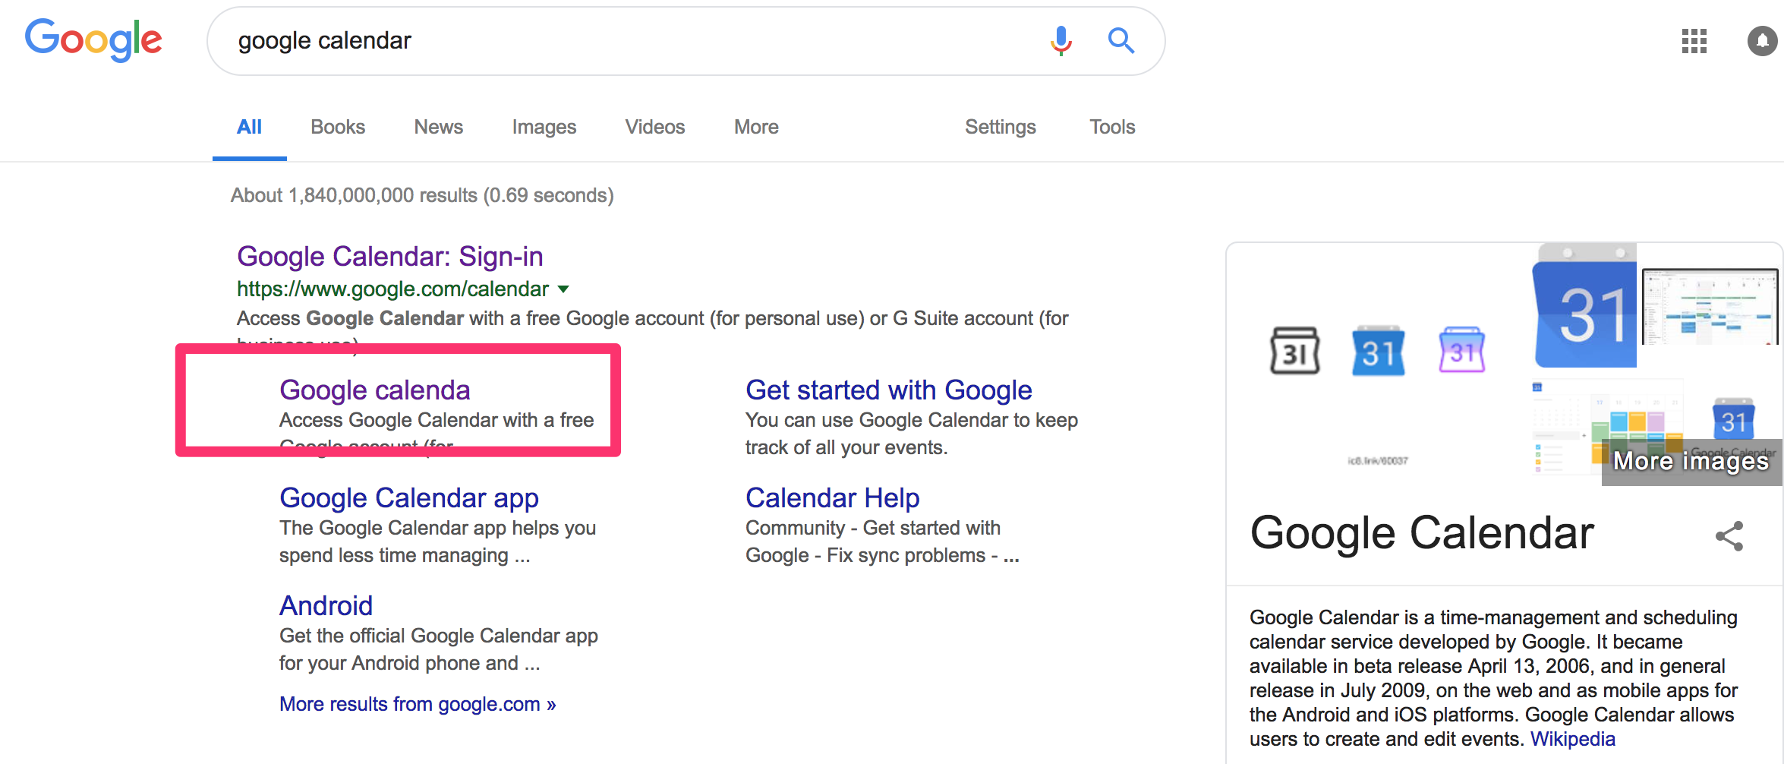Screen dimensions: 1784x764
Task: Open the Google Calendar app sitelink
Action: tap(408, 498)
